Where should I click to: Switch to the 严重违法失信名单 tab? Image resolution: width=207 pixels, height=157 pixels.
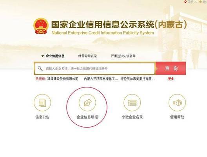[x=123, y=56]
